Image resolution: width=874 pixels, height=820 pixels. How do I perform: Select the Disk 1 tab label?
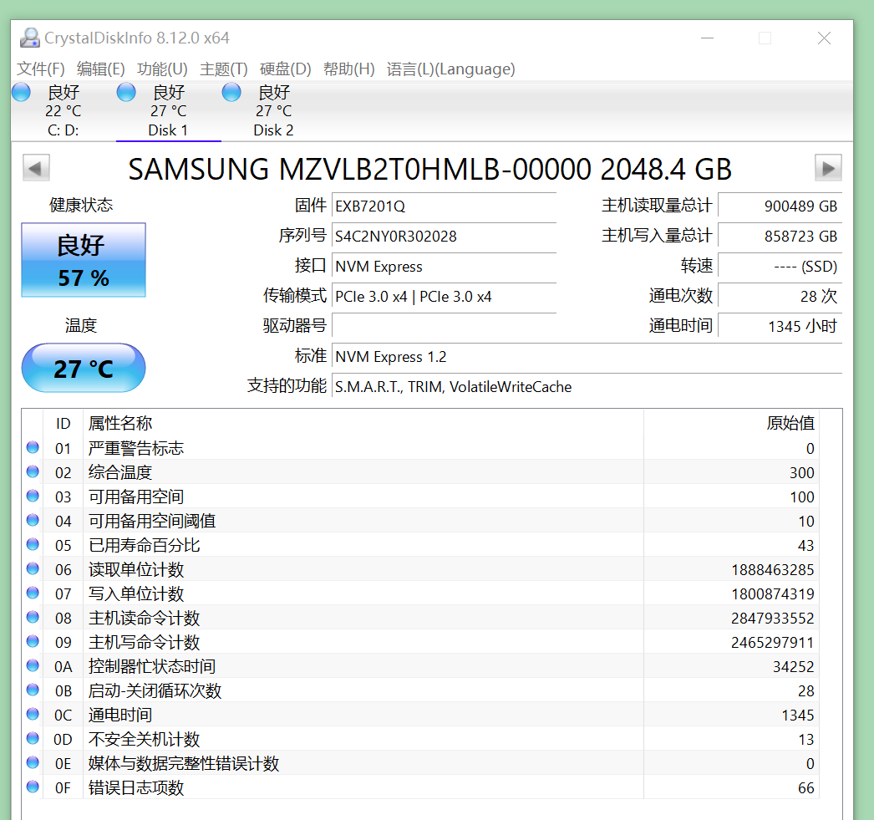tap(168, 130)
